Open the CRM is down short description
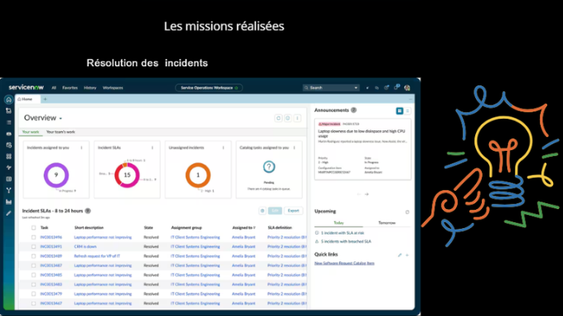The image size is (563, 316). (x=85, y=246)
